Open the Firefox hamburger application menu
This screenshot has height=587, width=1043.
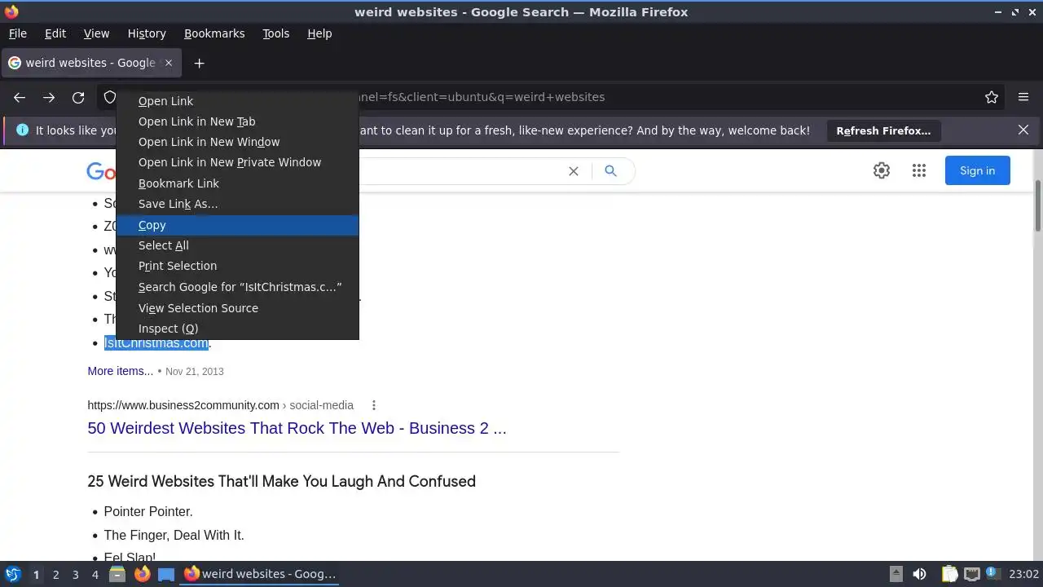tap(1023, 97)
